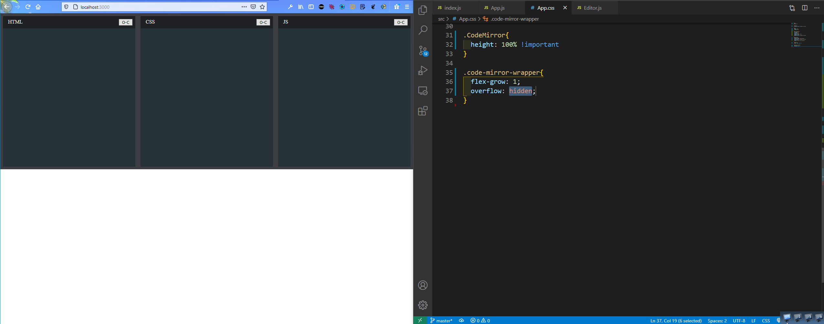Switch to virtual desktop 2

click(x=798, y=318)
